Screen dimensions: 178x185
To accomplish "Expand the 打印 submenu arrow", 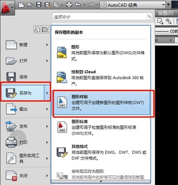I will pos(47,142).
